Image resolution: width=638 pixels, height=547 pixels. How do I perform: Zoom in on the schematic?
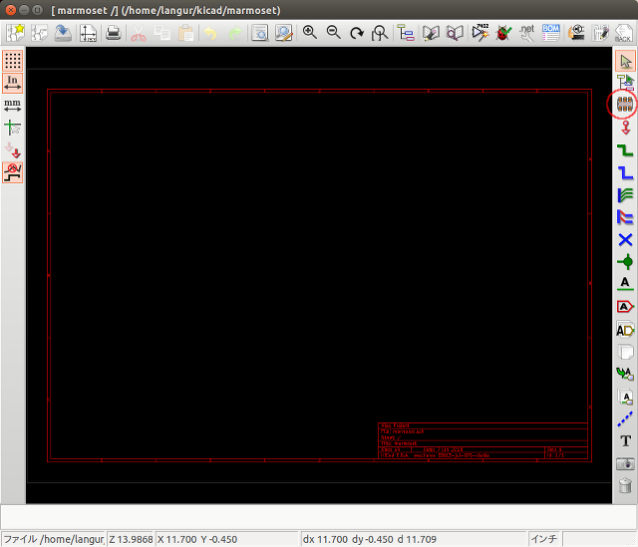310,33
